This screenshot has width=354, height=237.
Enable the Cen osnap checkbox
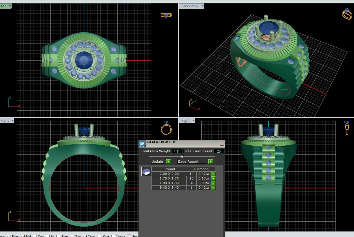pos(35,236)
